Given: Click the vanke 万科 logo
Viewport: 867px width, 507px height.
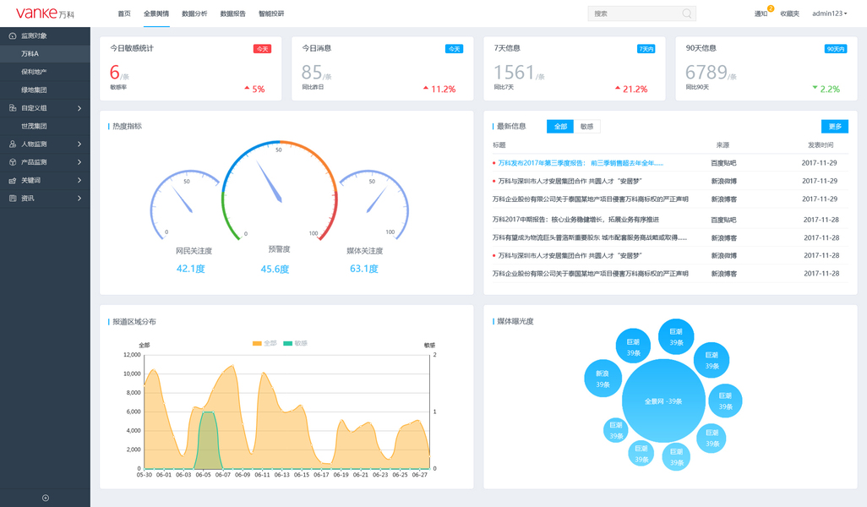Looking at the screenshot, I should tap(45, 14).
